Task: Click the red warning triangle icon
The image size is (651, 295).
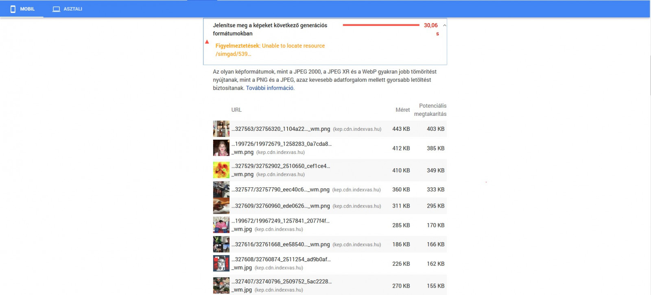Action: tap(207, 41)
